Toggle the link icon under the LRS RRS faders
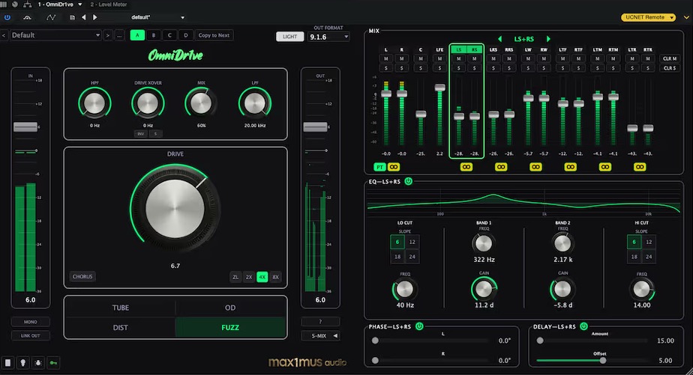The image size is (693, 375). click(x=501, y=167)
